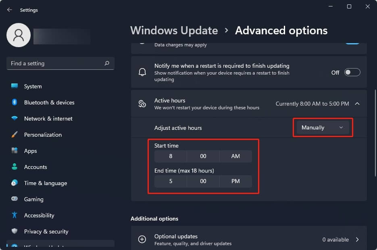Click the Gaming controller icon
Viewport: 377px width, 250px height.
pos(15,199)
